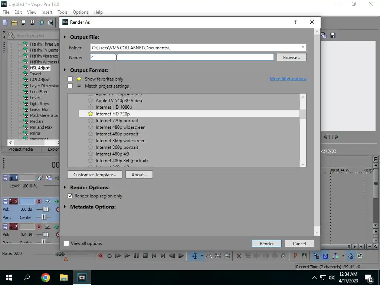Show hidden system tray icons
380x285 pixels.
[314, 278]
